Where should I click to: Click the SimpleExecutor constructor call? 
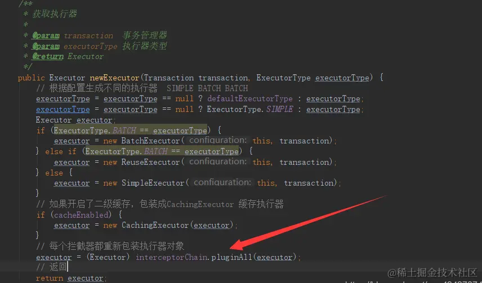click(x=153, y=183)
